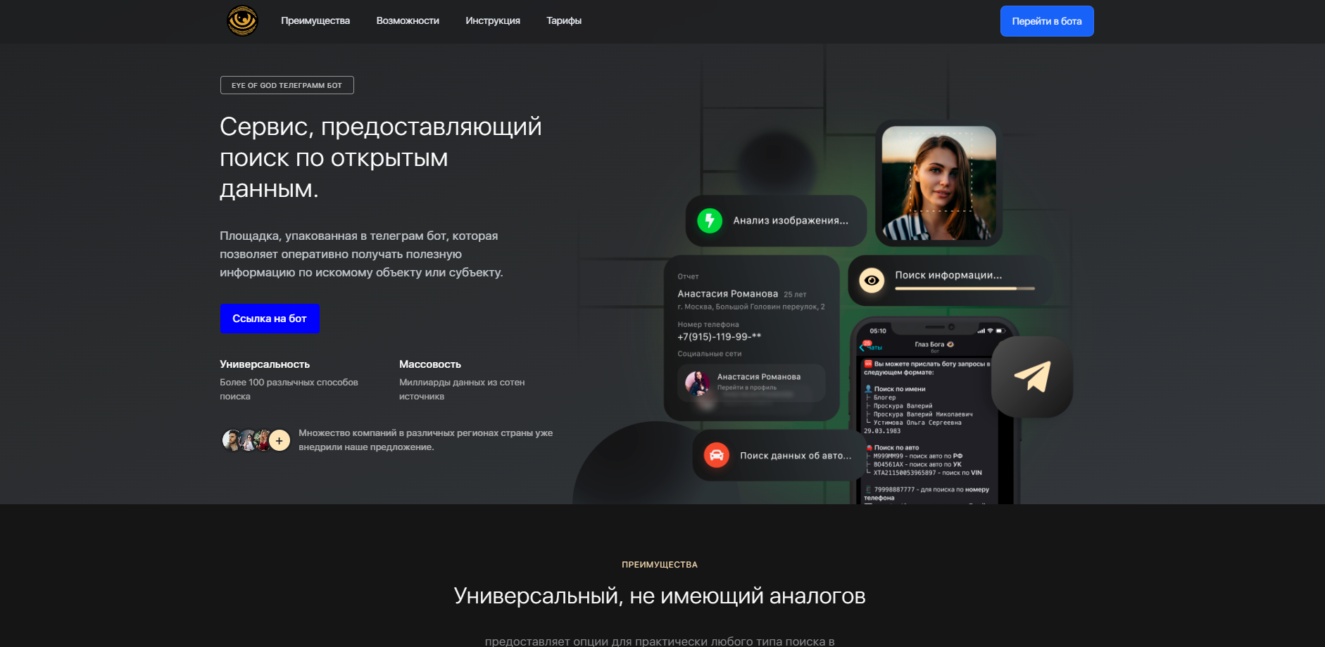This screenshot has height=647, width=1325.
Task: Click the green lightning bolt icon
Action: pyautogui.click(x=710, y=221)
